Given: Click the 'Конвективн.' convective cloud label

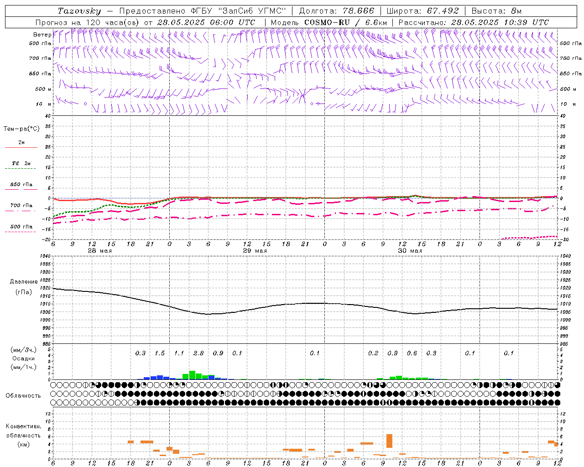Looking at the screenshot, I should [x=23, y=426].
